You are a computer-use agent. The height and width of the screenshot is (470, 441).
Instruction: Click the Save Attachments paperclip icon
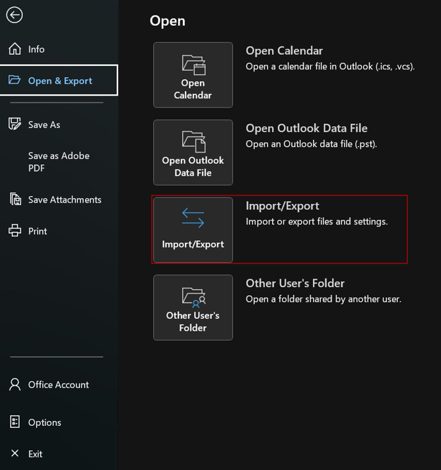coord(15,199)
